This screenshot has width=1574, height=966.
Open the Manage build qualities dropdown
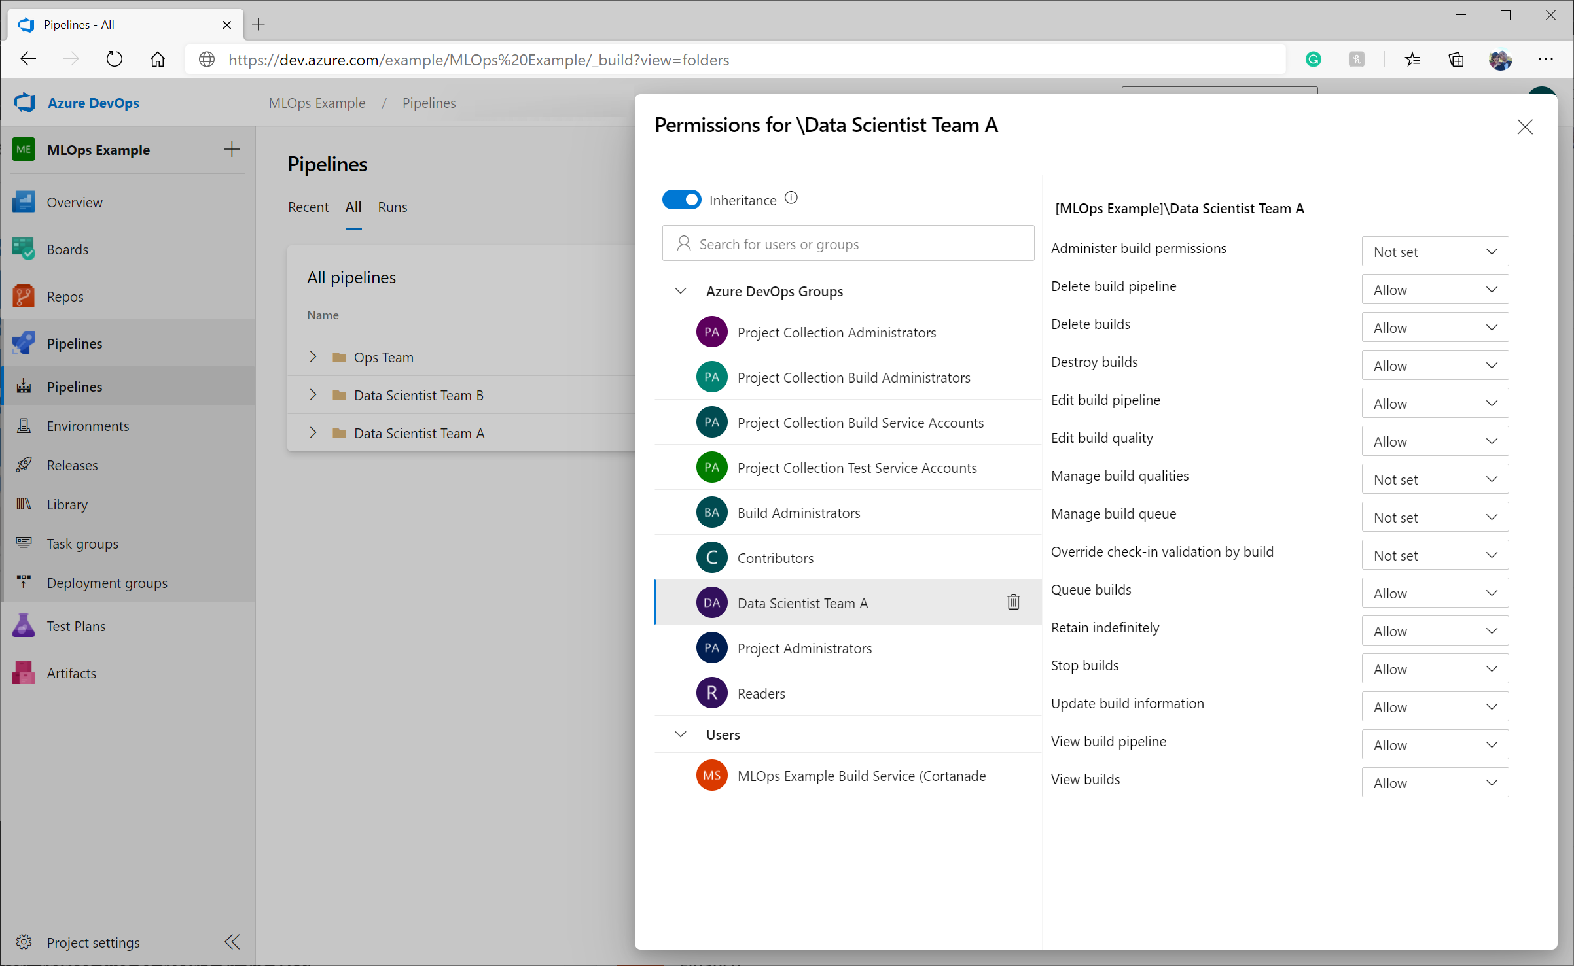[x=1435, y=479]
